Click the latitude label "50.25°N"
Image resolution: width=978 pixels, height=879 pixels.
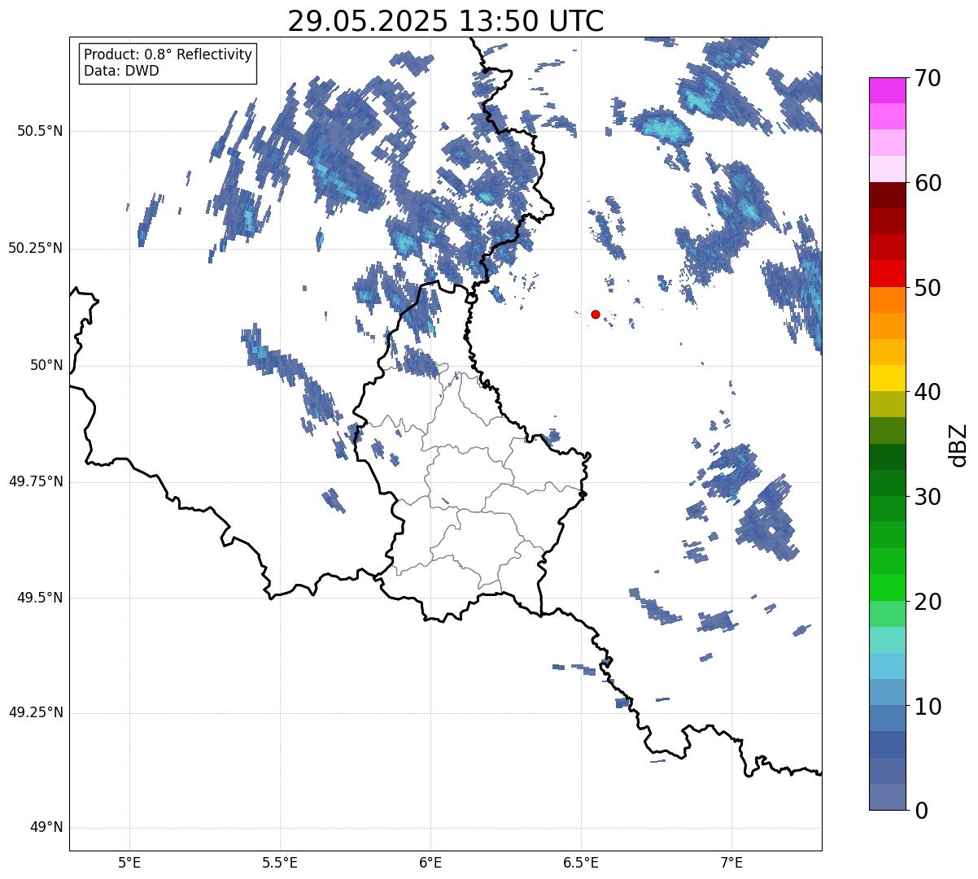pyautogui.click(x=35, y=248)
